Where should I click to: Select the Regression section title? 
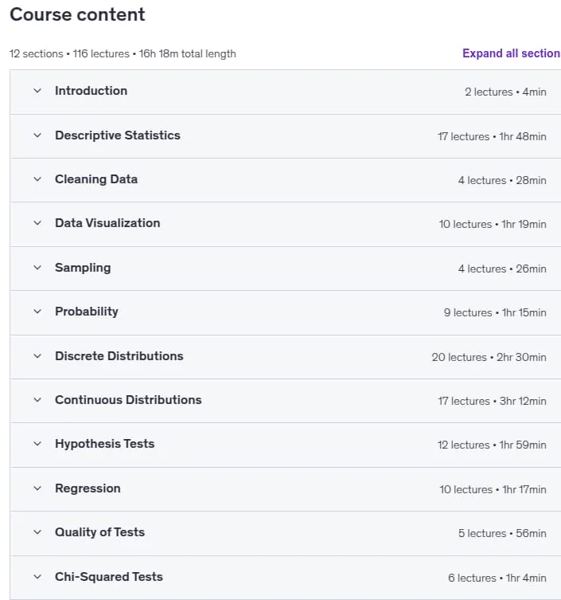point(88,488)
